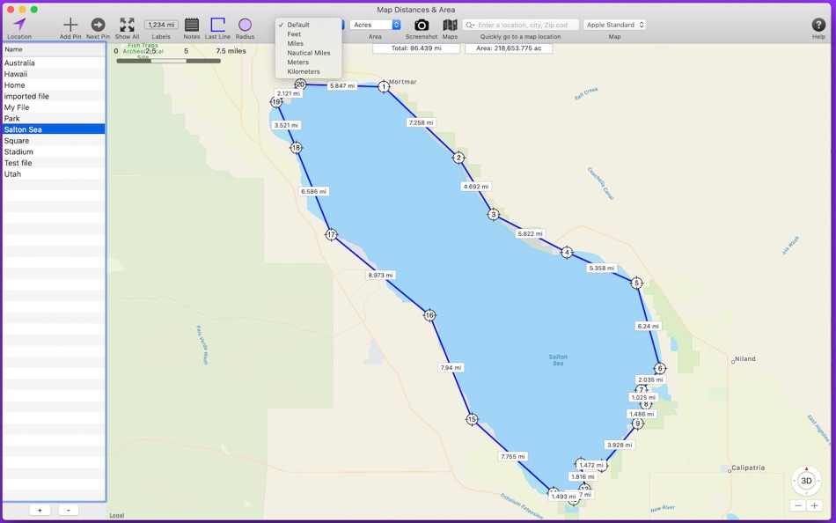Image resolution: width=836 pixels, height=523 pixels.
Task: Open the Maps folded-map icon
Action: point(450,25)
